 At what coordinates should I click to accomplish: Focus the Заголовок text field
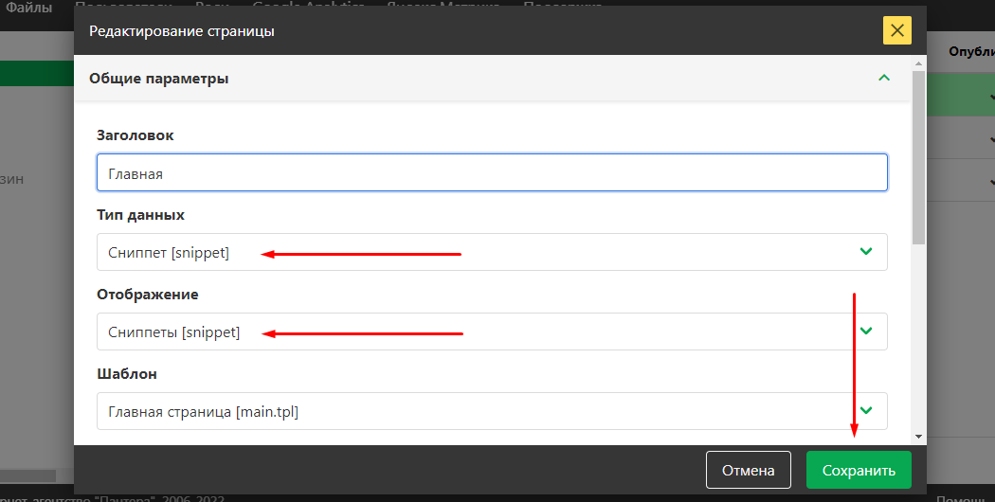click(492, 173)
